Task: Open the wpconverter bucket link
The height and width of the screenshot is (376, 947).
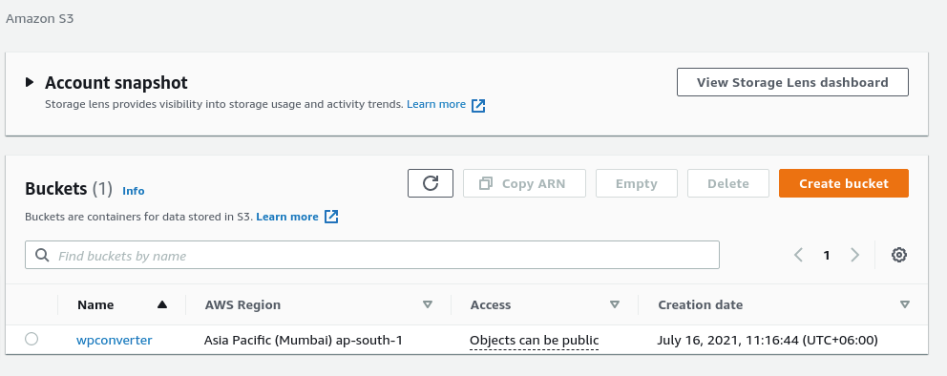Action: point(115,340)
